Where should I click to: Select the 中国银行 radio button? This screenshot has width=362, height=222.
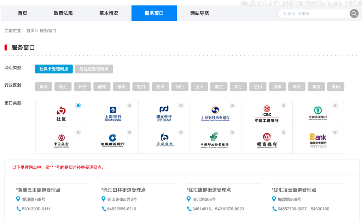click(x=78, y=132)
